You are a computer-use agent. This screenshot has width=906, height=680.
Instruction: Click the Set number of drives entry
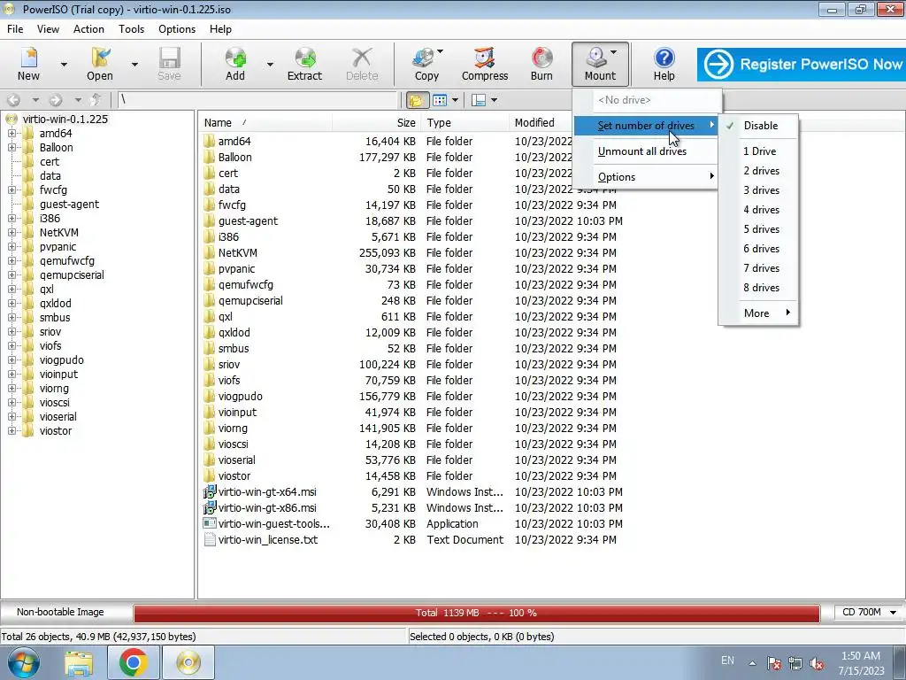646,126
